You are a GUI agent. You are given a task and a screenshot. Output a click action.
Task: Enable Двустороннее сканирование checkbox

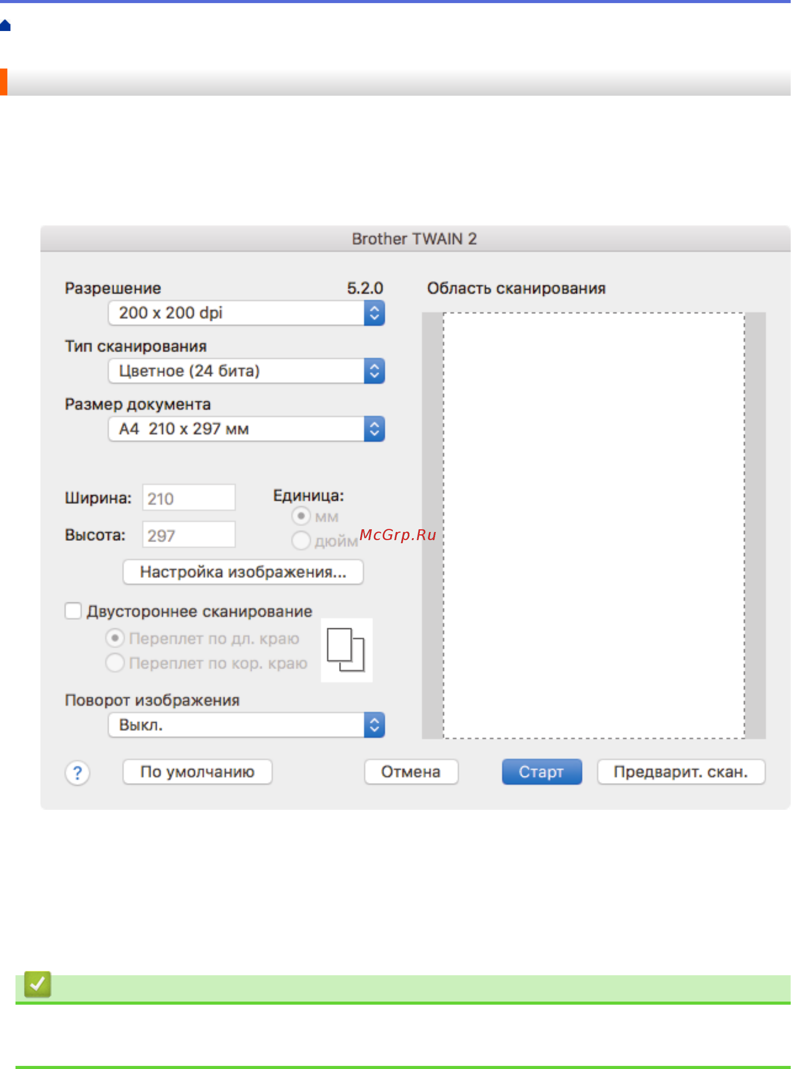pyautogui.click(x=73, y=610)
